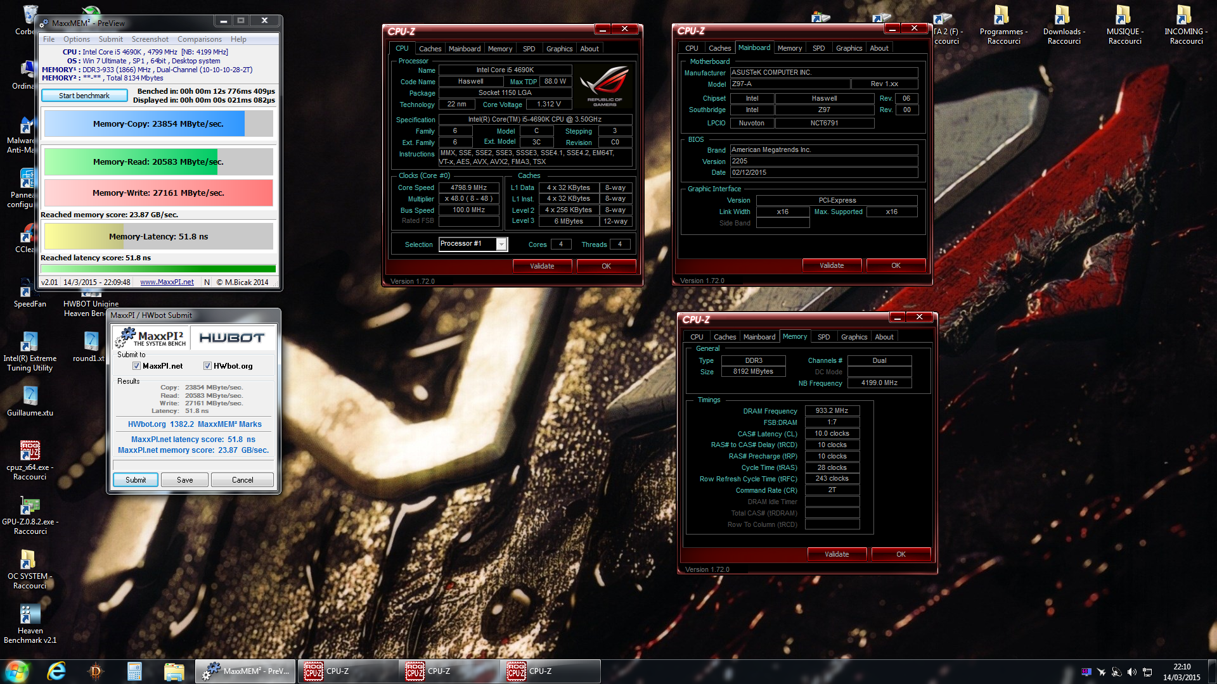
Task: Expand the Processor #1 selection dropdown
Action: tap(501, 244)
